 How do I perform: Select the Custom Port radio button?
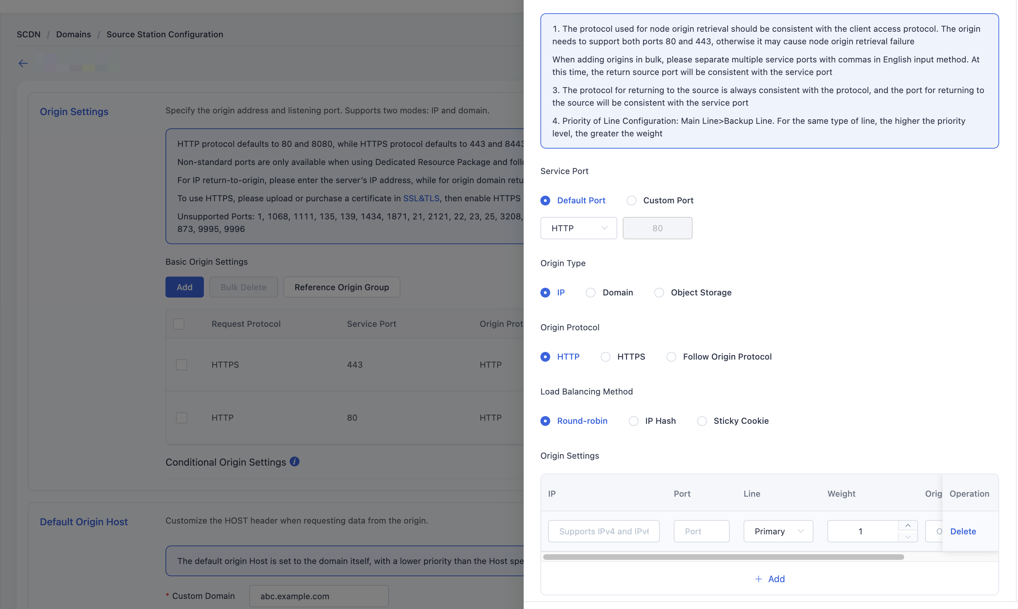coord(632,201)
